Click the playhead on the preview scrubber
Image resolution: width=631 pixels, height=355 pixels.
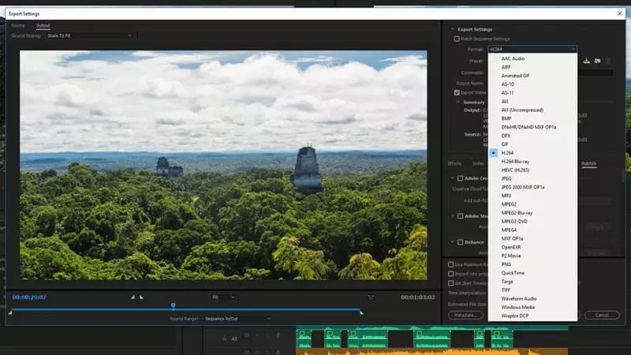173,306
